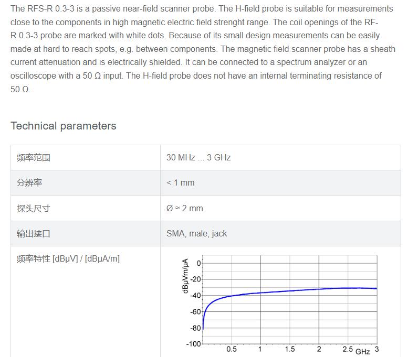Select the 30 MHz ... 3 GHz value
Viewport: 408px width, 357px height.
[198, 157]
